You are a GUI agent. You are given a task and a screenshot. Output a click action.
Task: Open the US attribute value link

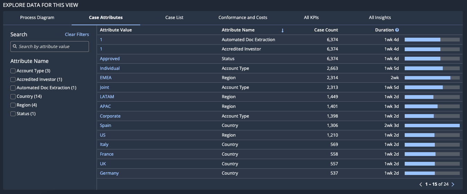coord(102,135)
